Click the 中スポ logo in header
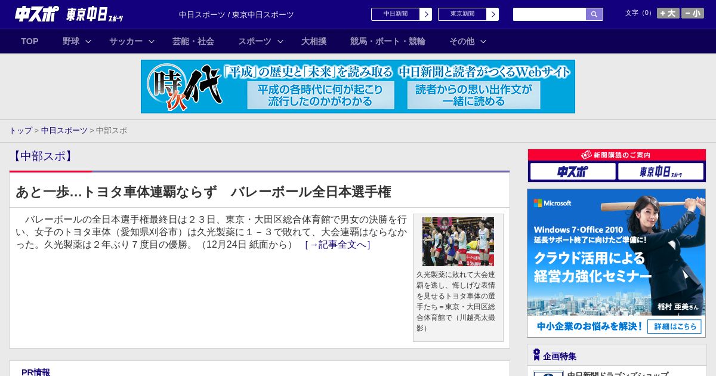Screen dimensions: 716x376 click(x=36, y=14)
